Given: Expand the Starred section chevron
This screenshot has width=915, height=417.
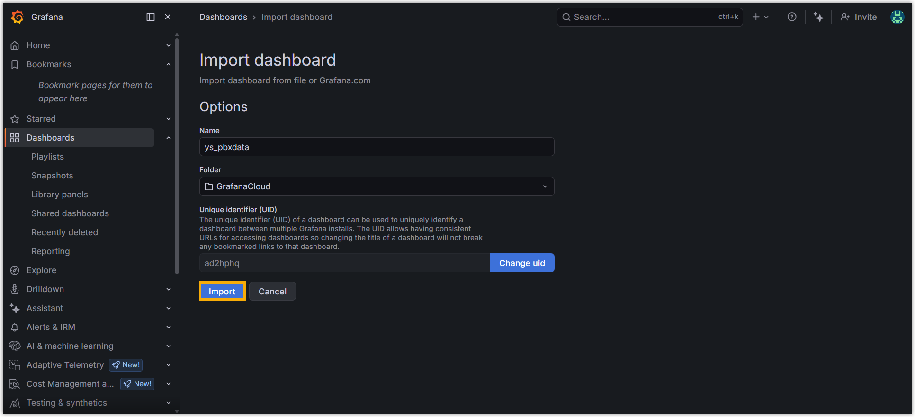Looking at the screenshot, I should [169, 119].
